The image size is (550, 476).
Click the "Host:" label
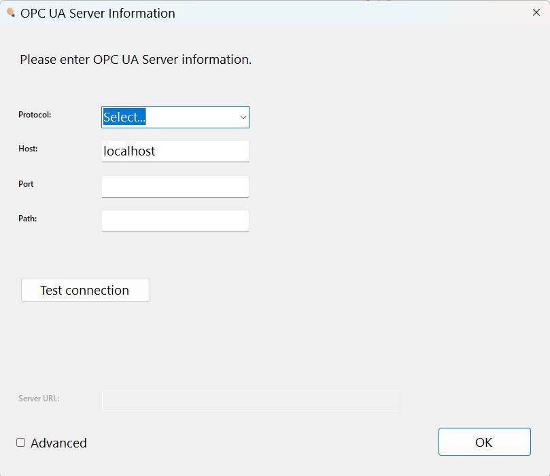[28, 149]
